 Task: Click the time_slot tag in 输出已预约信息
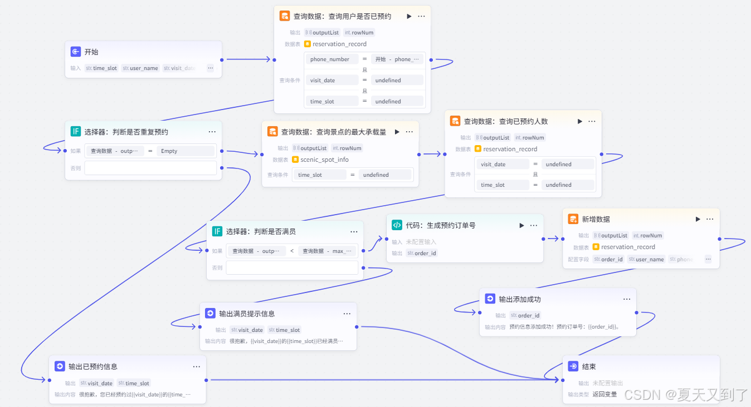(134, 383)
